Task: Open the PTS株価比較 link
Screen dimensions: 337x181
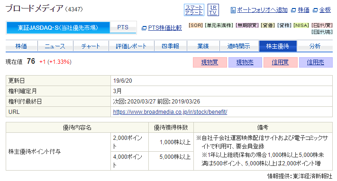Action: [x=165, y=28]
